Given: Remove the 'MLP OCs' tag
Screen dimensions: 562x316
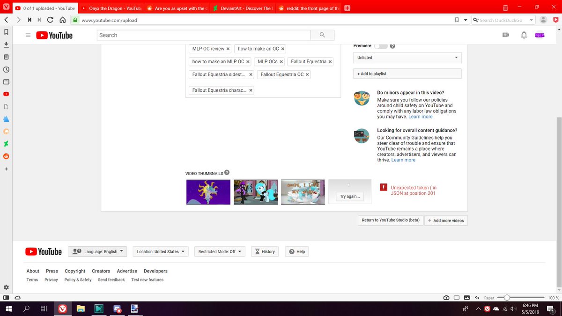Looking at the screenshot, I should pos(281,62).
